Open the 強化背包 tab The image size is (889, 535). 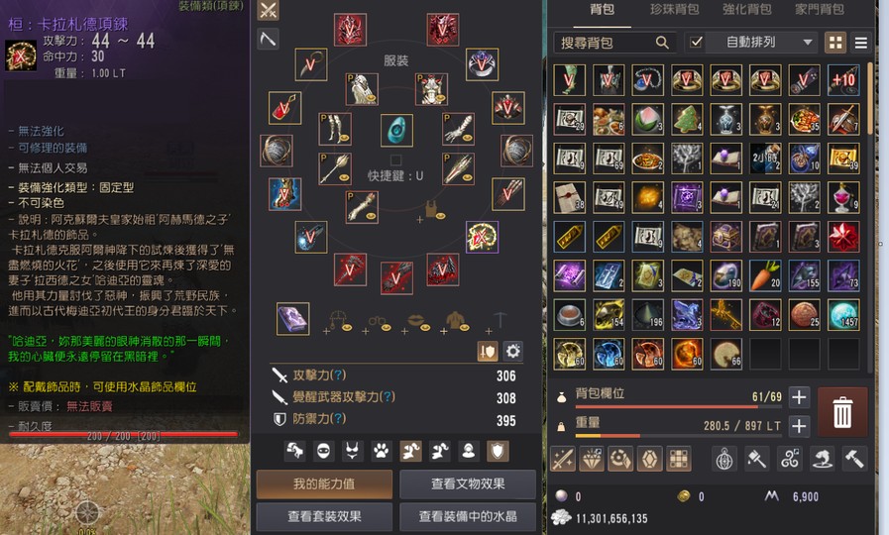pos(746,10)
